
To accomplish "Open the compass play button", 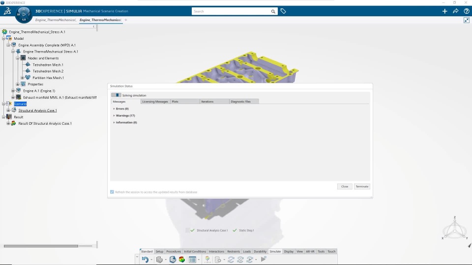I will 24,14.
